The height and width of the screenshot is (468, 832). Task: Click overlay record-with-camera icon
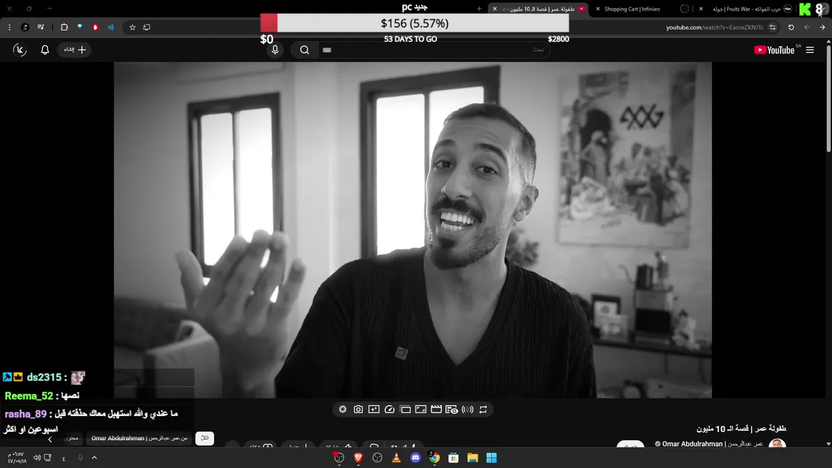tap(452, 409)
